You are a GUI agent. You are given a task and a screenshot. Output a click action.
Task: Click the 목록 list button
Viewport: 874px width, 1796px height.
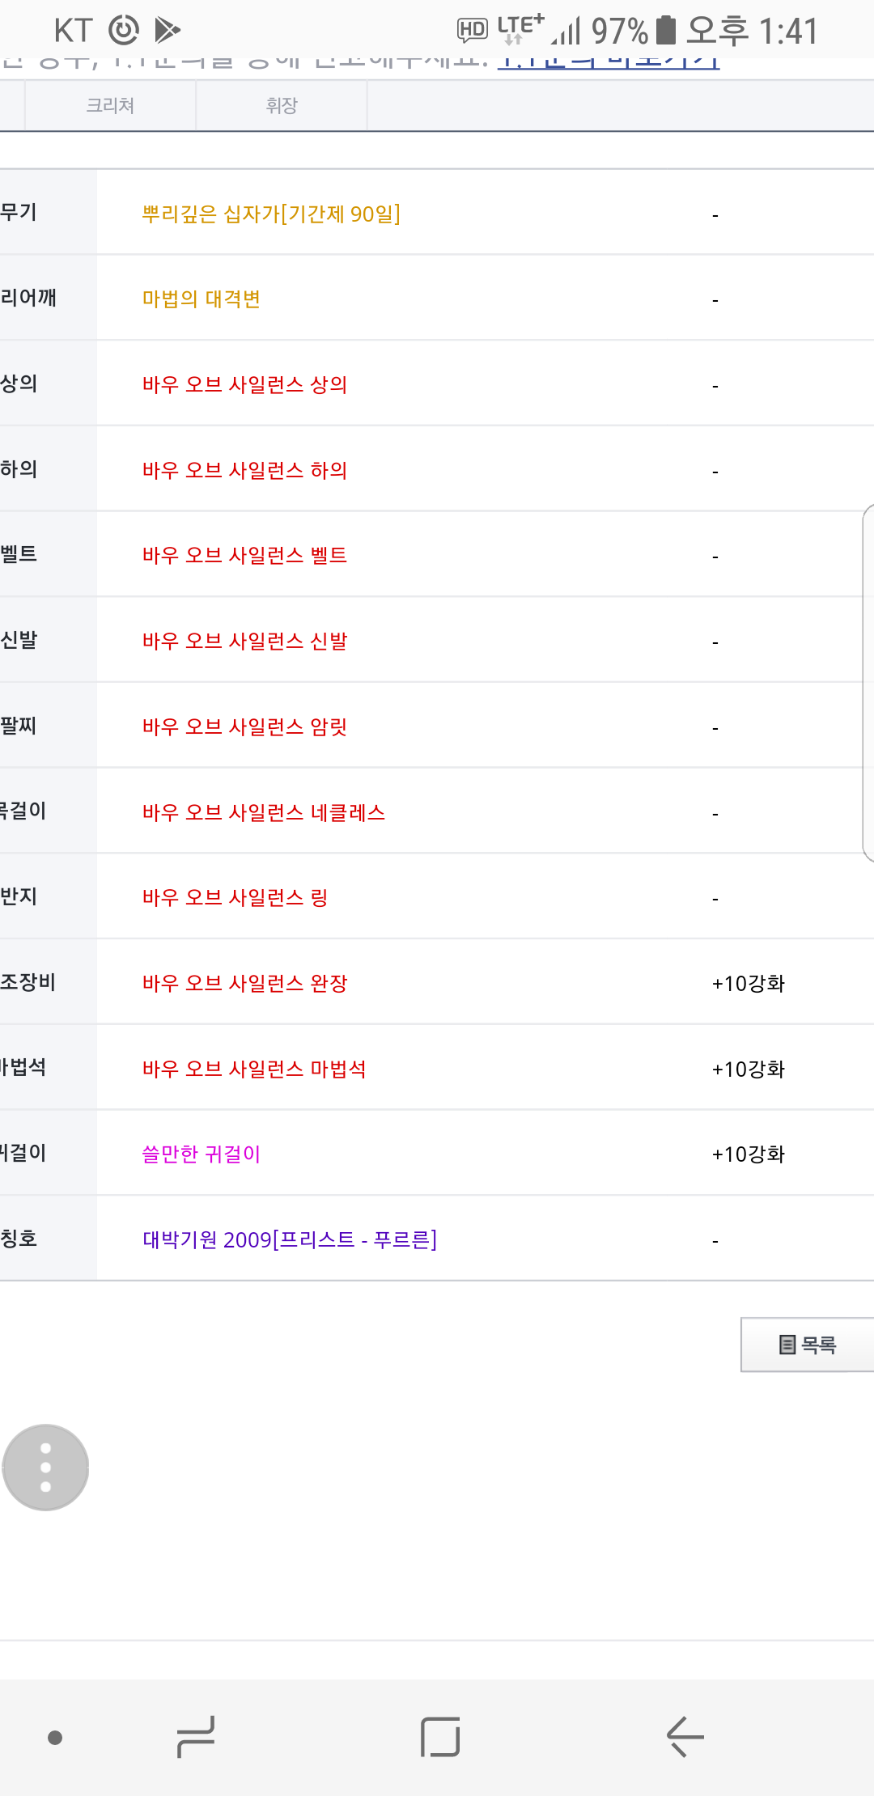[808, 1345]
